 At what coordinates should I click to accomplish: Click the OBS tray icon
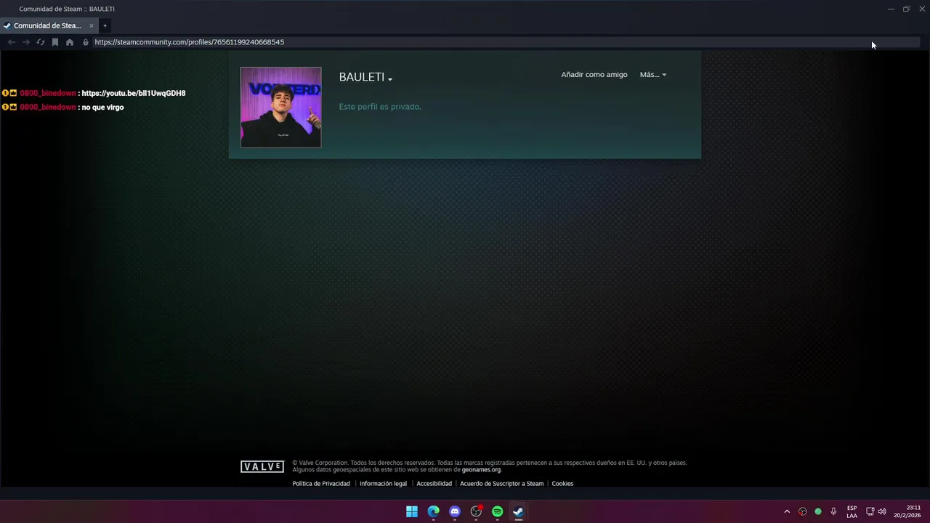[x=802, y=511]
